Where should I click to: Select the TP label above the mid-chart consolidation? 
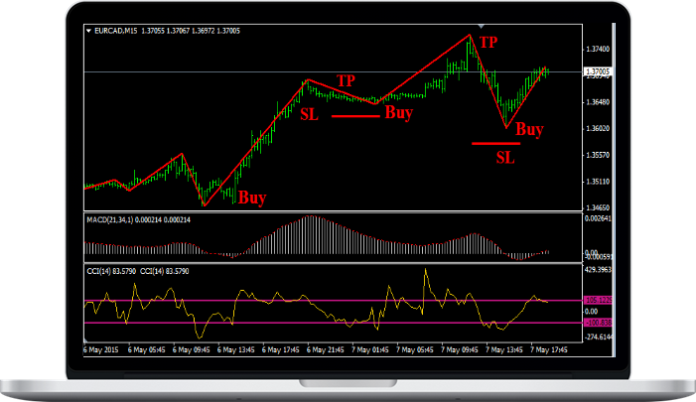click(346, 80)
